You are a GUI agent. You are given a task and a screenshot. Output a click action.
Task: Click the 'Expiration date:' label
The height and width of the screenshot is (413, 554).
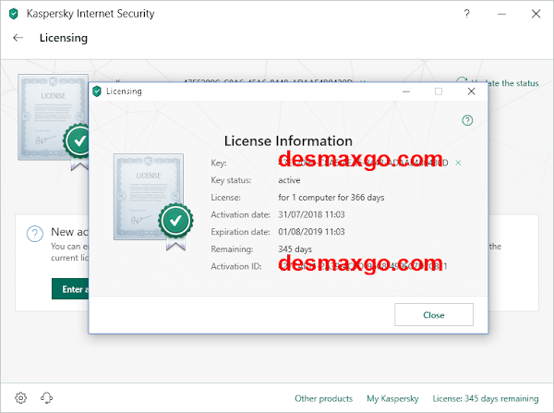[240, 232]
